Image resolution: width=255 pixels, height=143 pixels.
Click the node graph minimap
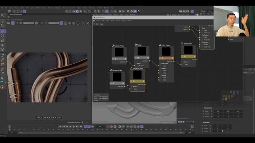tap(230, 95)
